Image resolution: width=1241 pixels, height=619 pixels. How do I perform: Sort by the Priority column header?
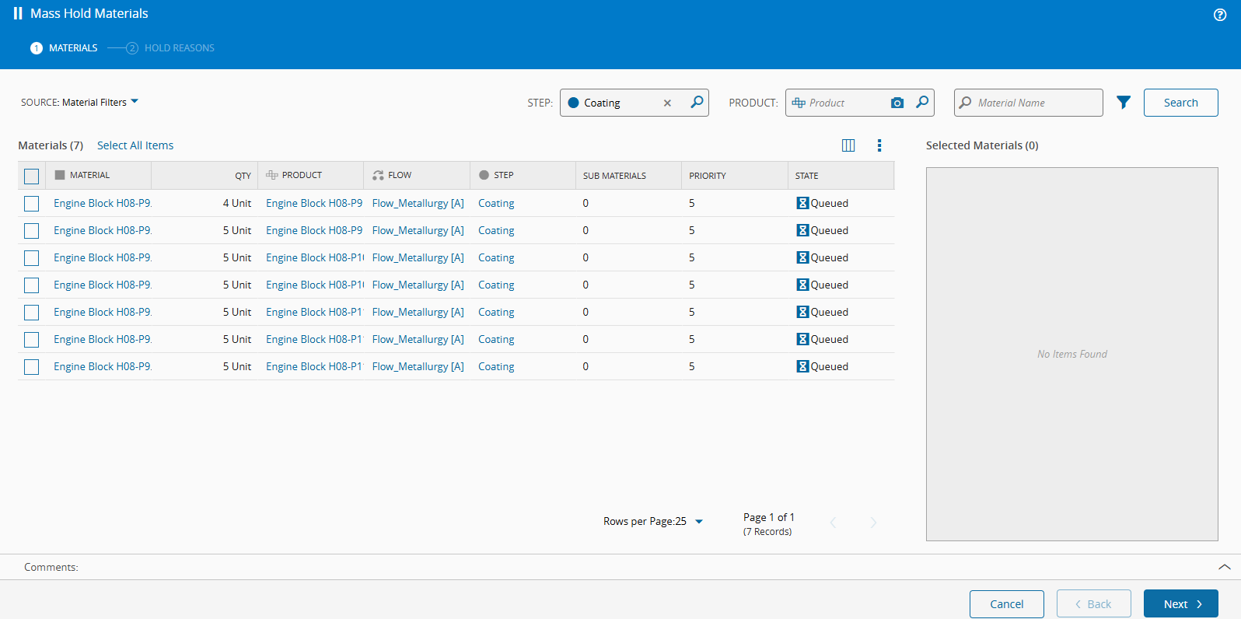(x=735, y=176)
